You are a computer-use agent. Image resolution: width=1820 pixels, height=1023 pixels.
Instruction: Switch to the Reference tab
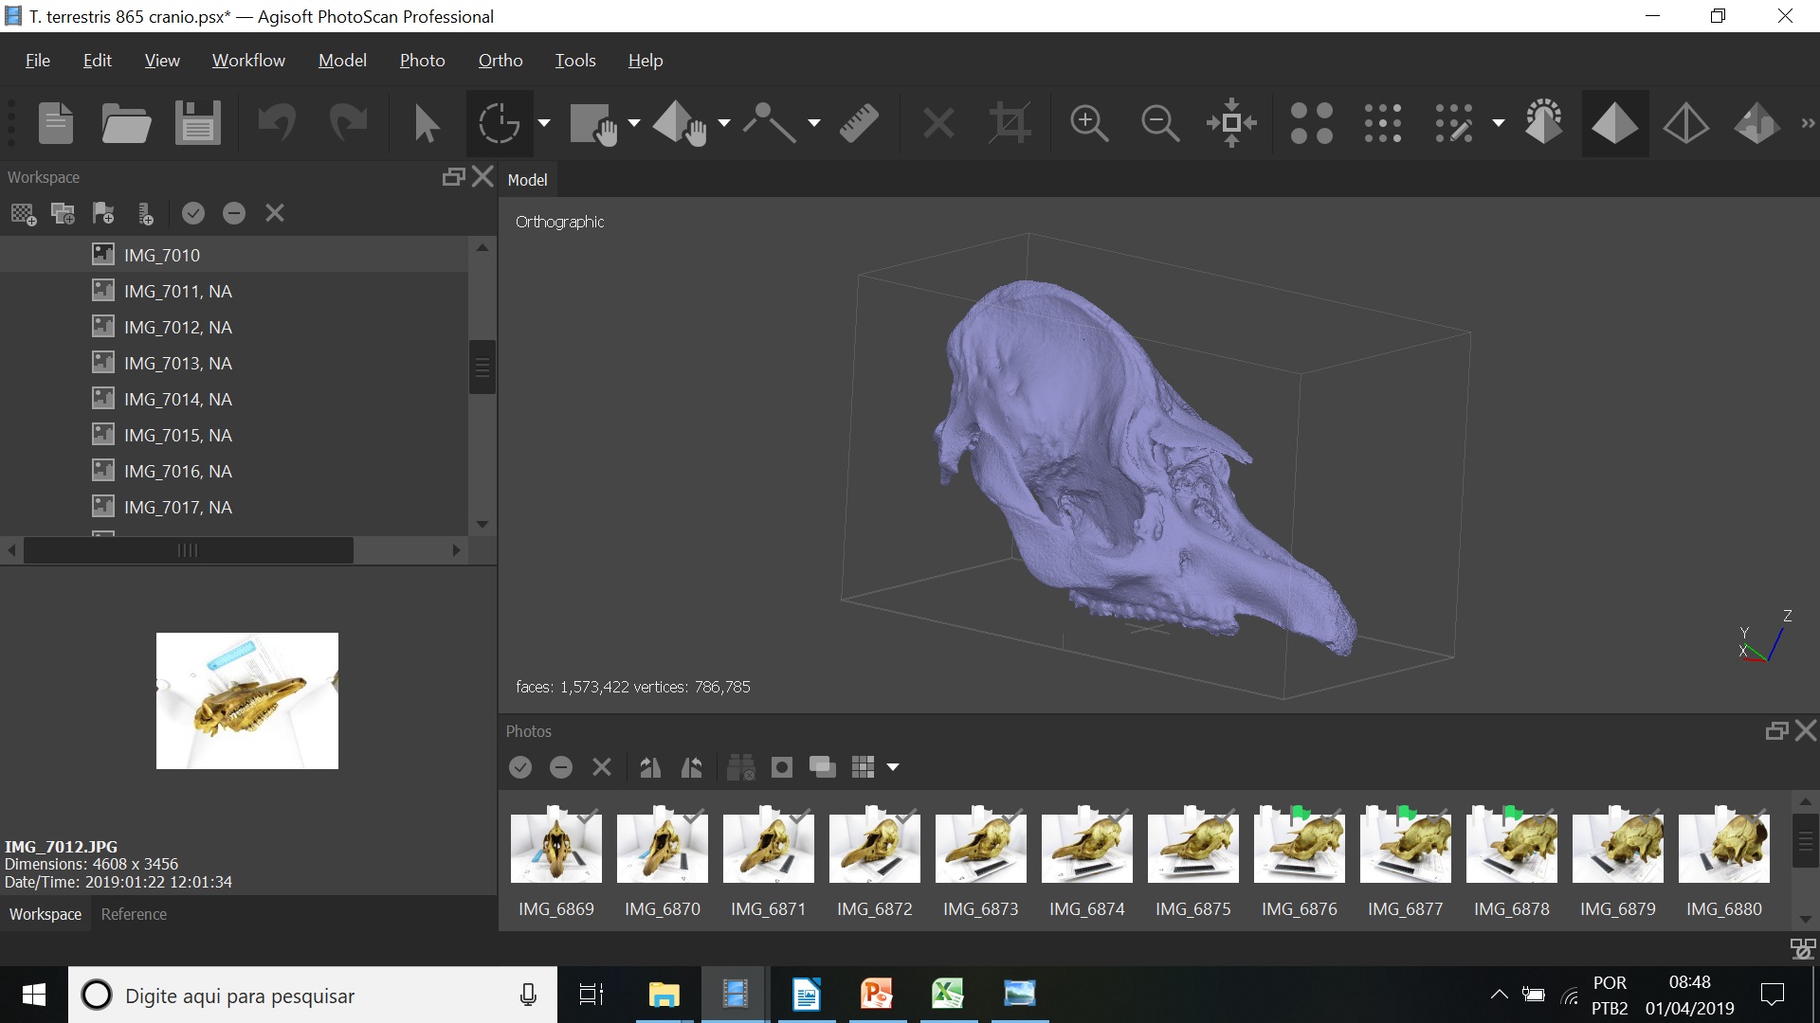134,914
